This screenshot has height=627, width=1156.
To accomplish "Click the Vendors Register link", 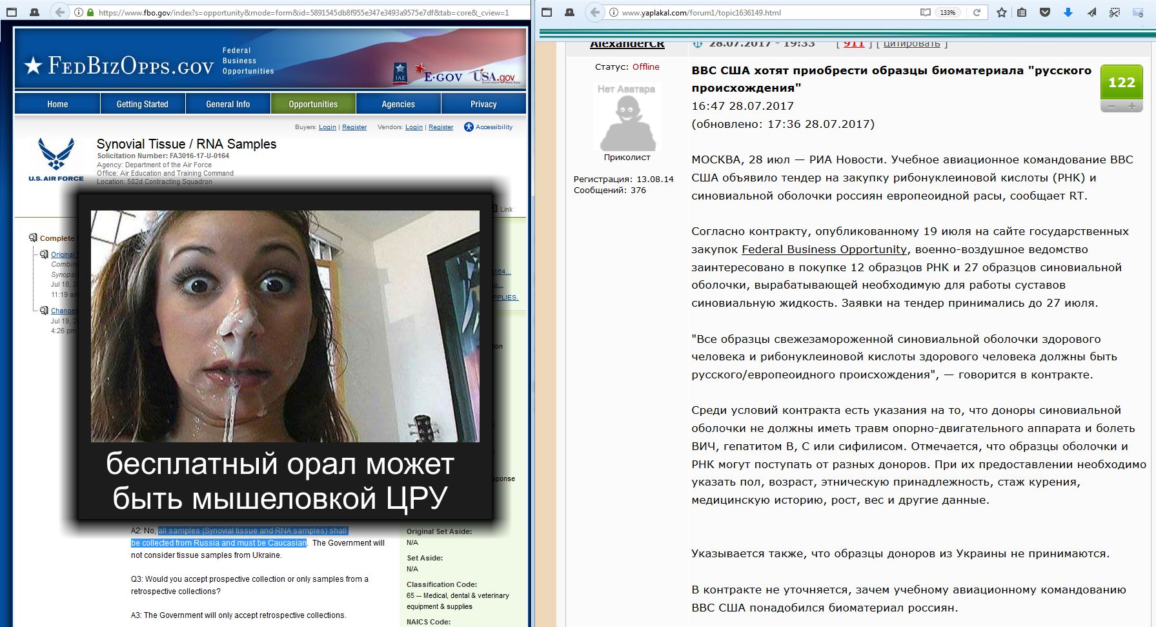I will tap(441, 127).
